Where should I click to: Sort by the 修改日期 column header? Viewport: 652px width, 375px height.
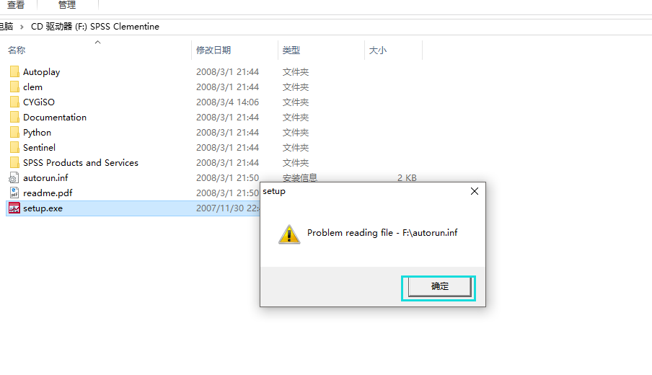click(x=213, y=50)
